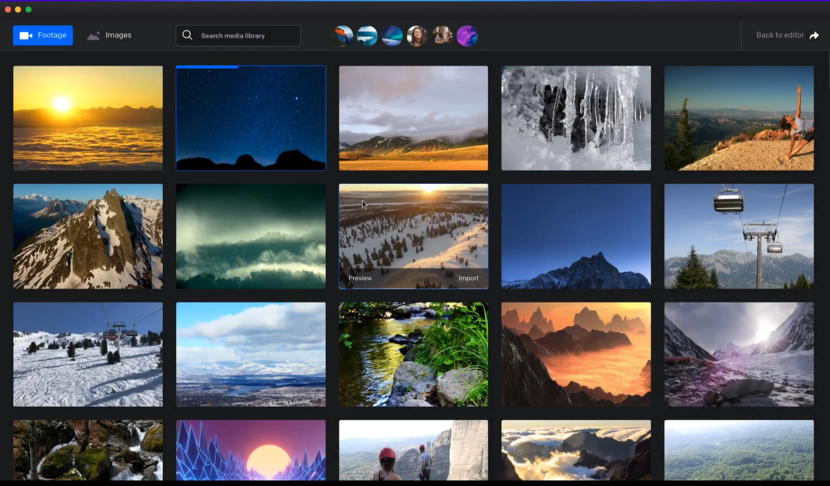
Task: Pick the retro neon synthwave sun thumbnail
Action: 251,450
